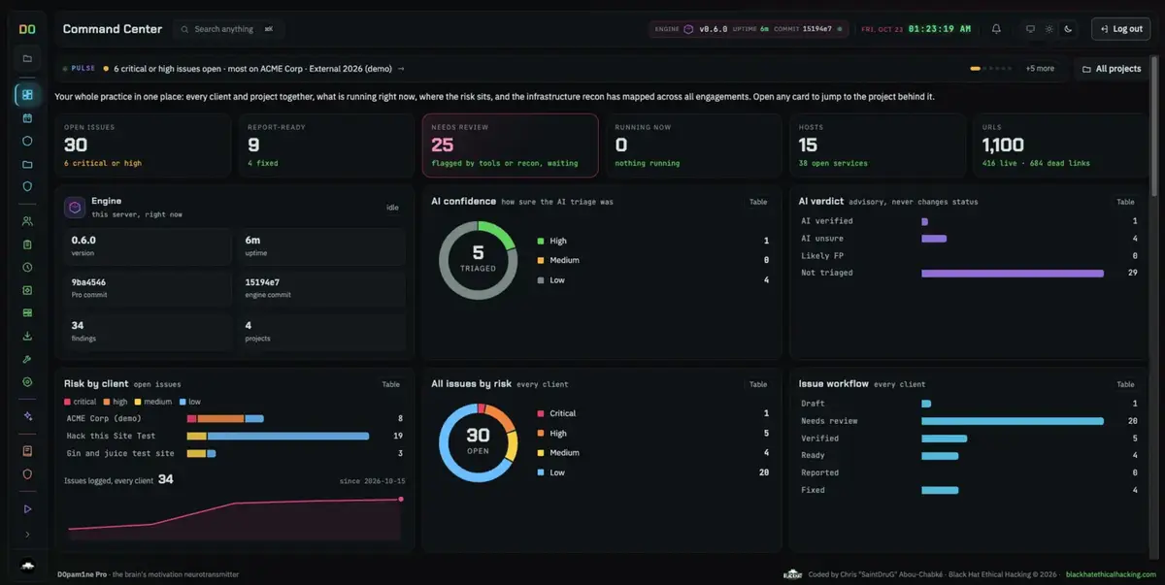Click the green target circle sidebar icon

click(x=27, y=382)
